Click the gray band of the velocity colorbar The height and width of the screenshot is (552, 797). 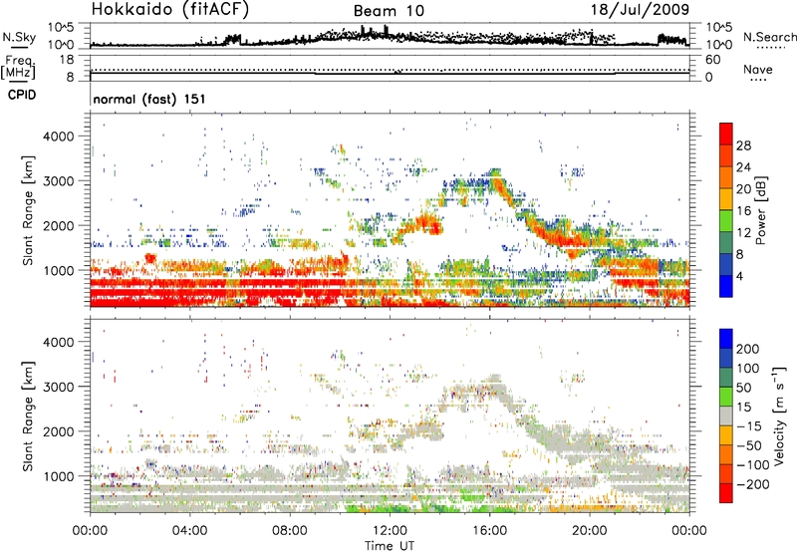tap(726, 415)
